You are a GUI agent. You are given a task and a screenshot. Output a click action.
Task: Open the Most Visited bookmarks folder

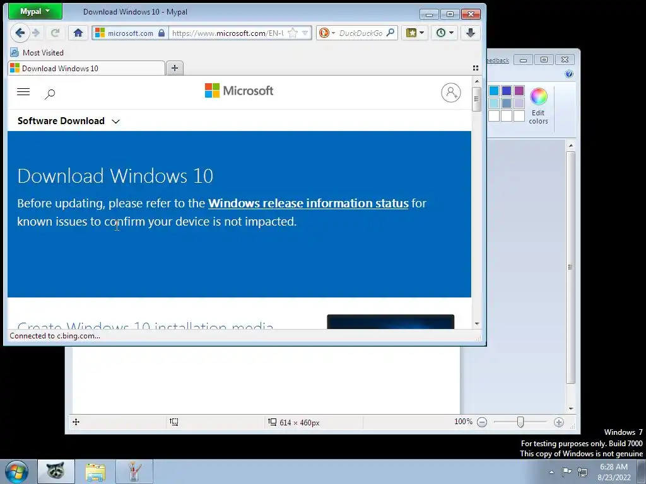point(37,53)
